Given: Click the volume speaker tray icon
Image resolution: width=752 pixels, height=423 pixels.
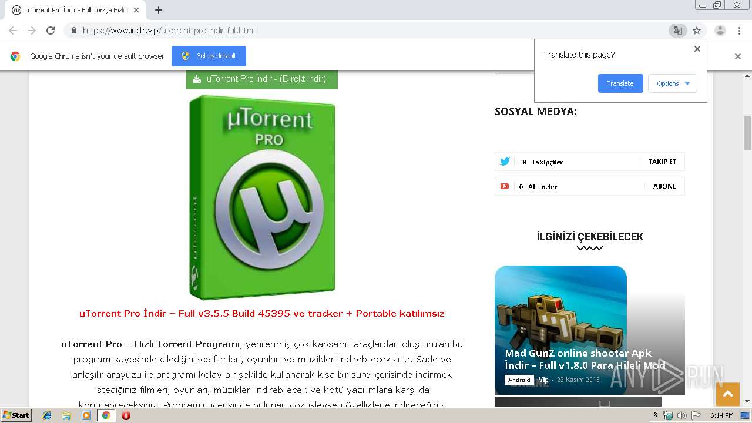Looking at the screenshot, I should point(681,415).
